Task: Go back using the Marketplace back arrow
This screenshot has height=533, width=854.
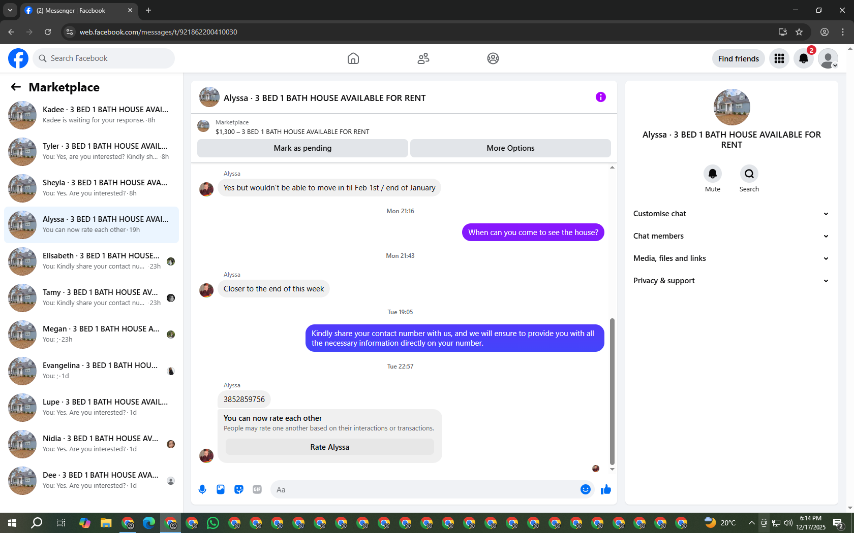Action: pos(16,87)
